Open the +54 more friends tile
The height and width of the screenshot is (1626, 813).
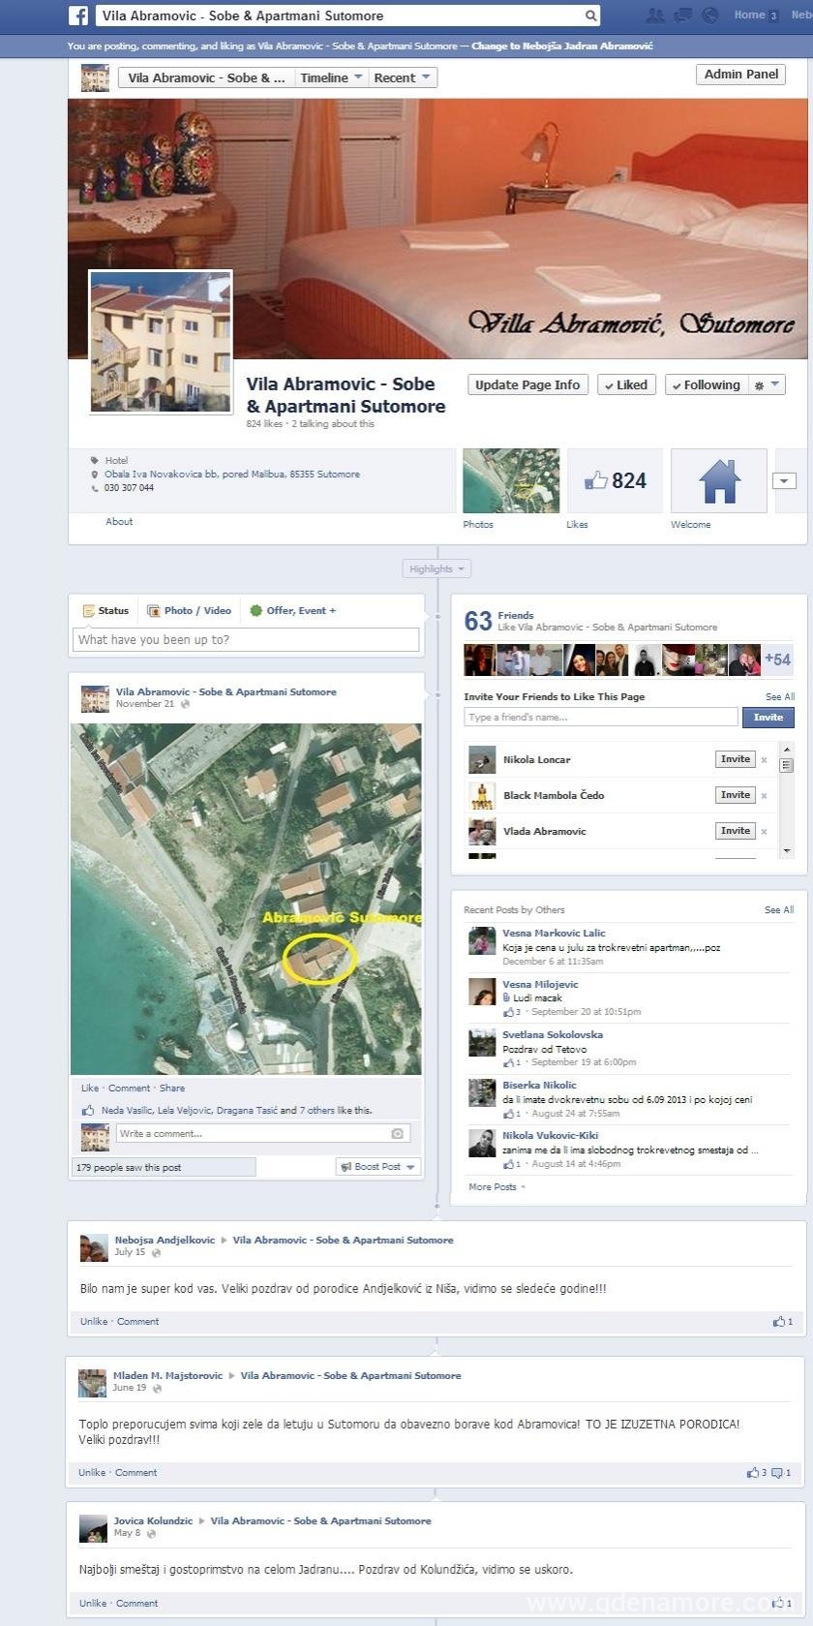(777, 660)
